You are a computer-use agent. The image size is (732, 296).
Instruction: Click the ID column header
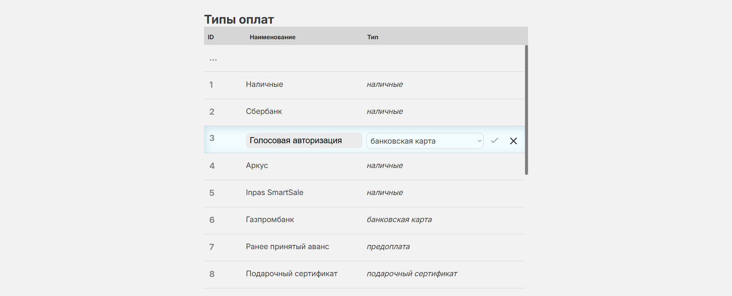point(211,37)
